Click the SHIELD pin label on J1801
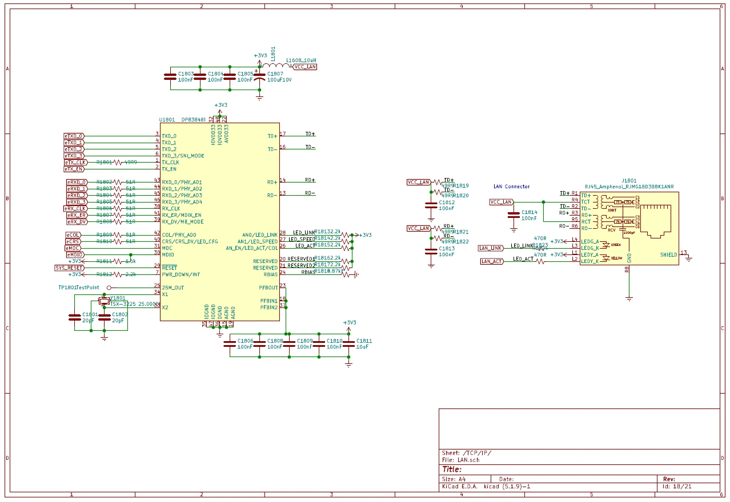730x502 pixels. coord(668,254)
